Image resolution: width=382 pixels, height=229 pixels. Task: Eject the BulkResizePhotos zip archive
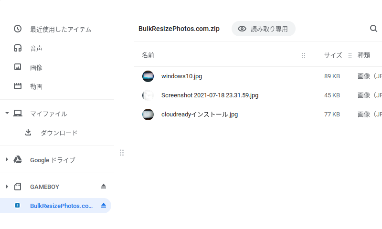(104, 206)
